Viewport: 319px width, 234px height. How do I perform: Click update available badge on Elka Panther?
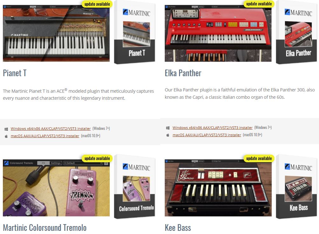coord(259,4)
